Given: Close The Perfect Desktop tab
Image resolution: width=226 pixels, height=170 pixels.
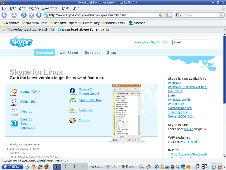Looking at the screenshot, I should pos(52,30).
